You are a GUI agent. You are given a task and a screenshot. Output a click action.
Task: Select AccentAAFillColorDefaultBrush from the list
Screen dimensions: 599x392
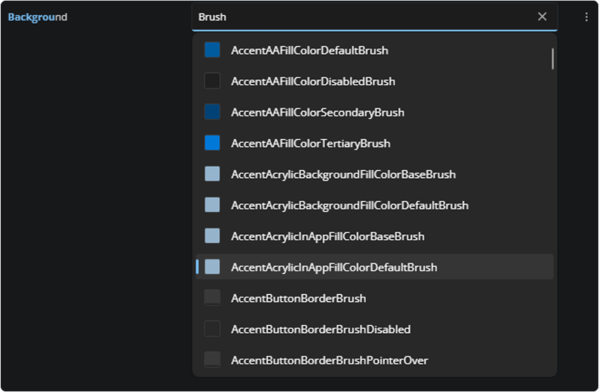[374, 50]
